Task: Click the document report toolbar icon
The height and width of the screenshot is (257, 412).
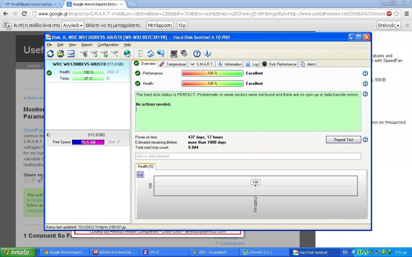Action: point(140,53)
